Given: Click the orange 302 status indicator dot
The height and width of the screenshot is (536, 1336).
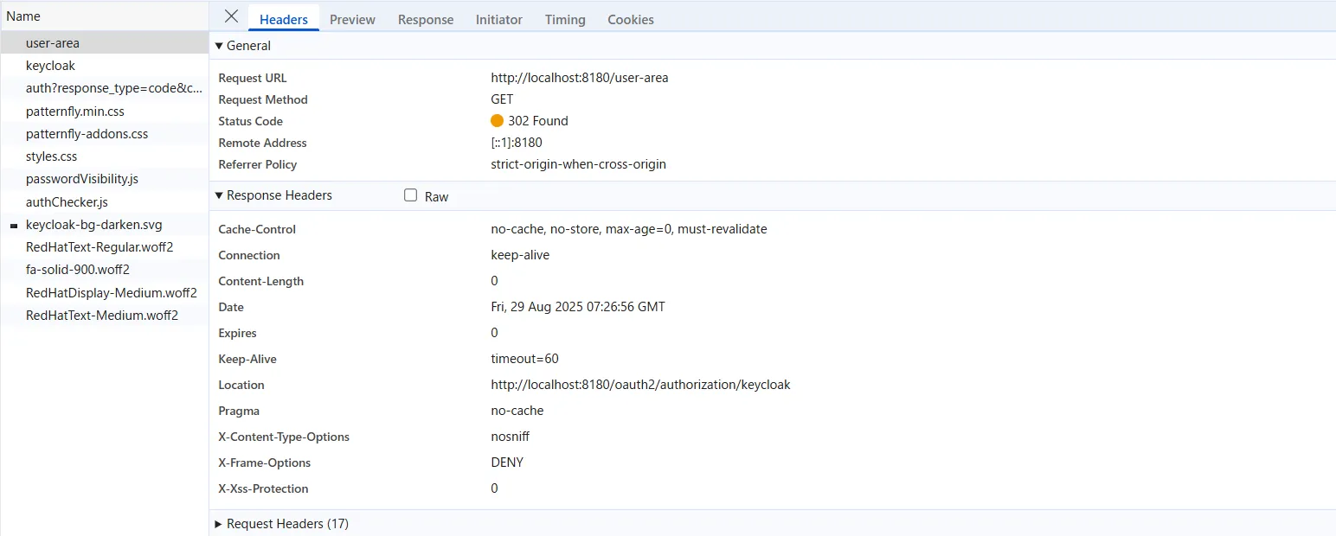Looking at the screenshot, I should point(497,121).
